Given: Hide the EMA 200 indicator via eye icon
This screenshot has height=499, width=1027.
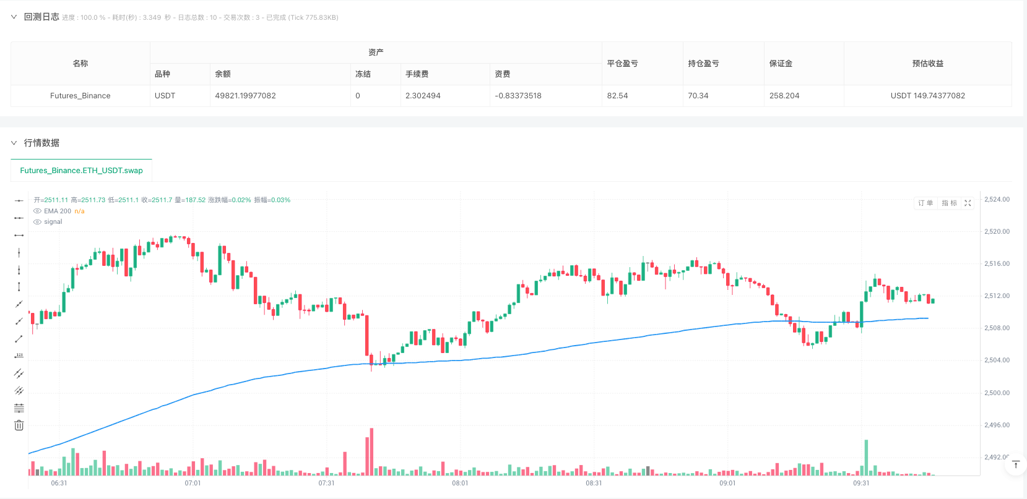Looking at the screenshot, I should tap(38, 211).
